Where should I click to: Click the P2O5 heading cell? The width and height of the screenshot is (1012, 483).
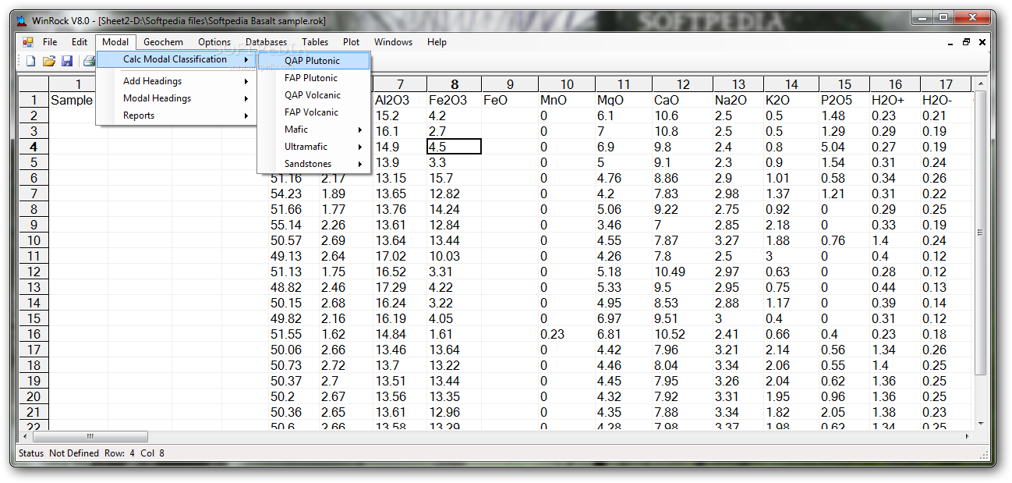(x=844, y=100)
